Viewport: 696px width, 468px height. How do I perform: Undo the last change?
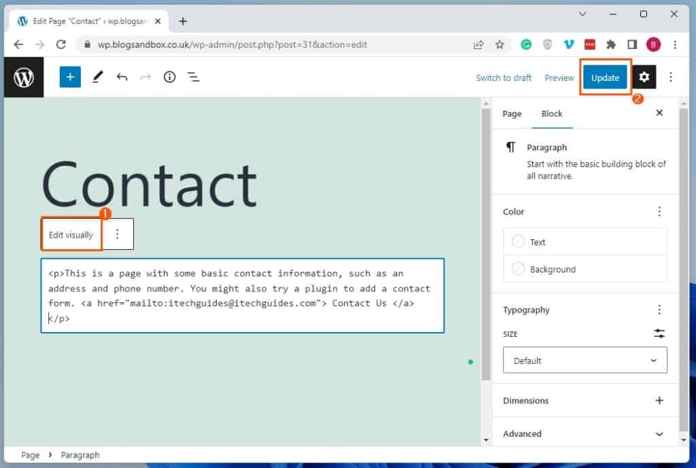tap(122, 77)
